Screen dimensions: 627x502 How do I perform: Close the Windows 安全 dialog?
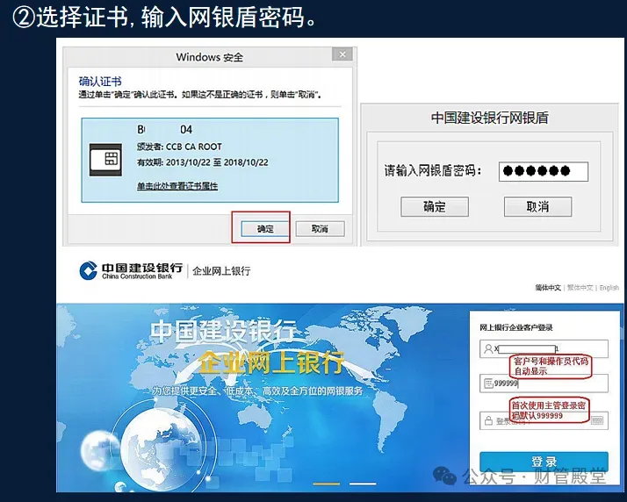coord(342,54)
